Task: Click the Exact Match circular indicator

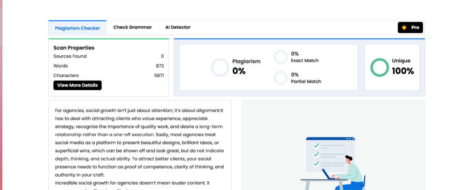Action: 281,57
